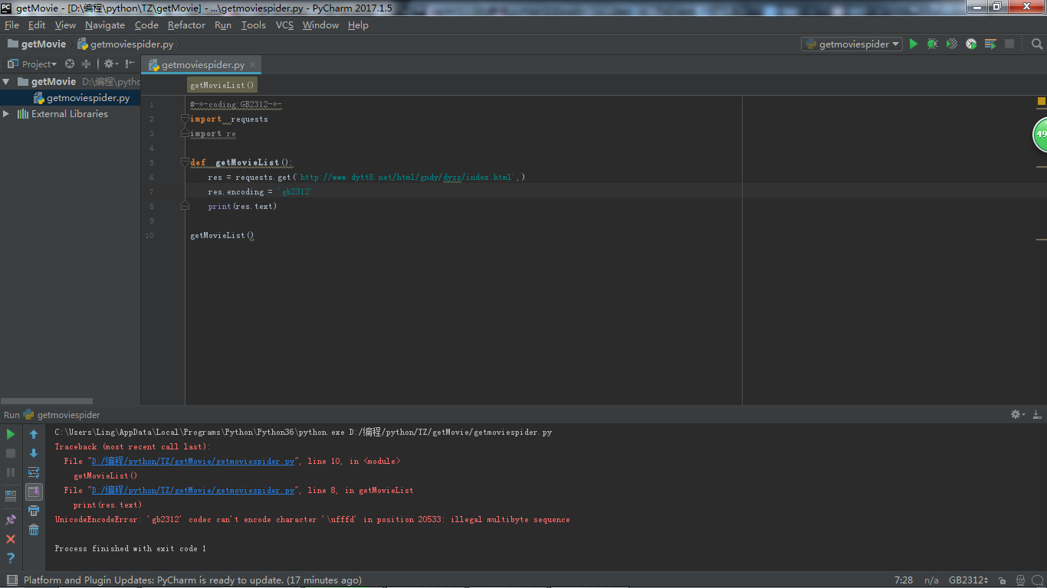The width and height of the screenshot is (1047, 588).
Task: Clear all console output trash icon
Action: click(34, 530)
